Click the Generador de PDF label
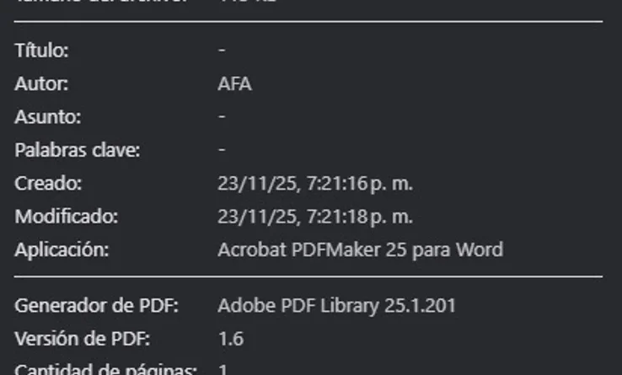 (x=96, y=305)
